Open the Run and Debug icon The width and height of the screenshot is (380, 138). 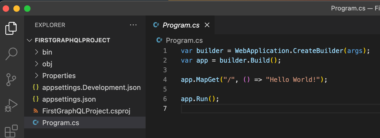(x=11, y=105)
